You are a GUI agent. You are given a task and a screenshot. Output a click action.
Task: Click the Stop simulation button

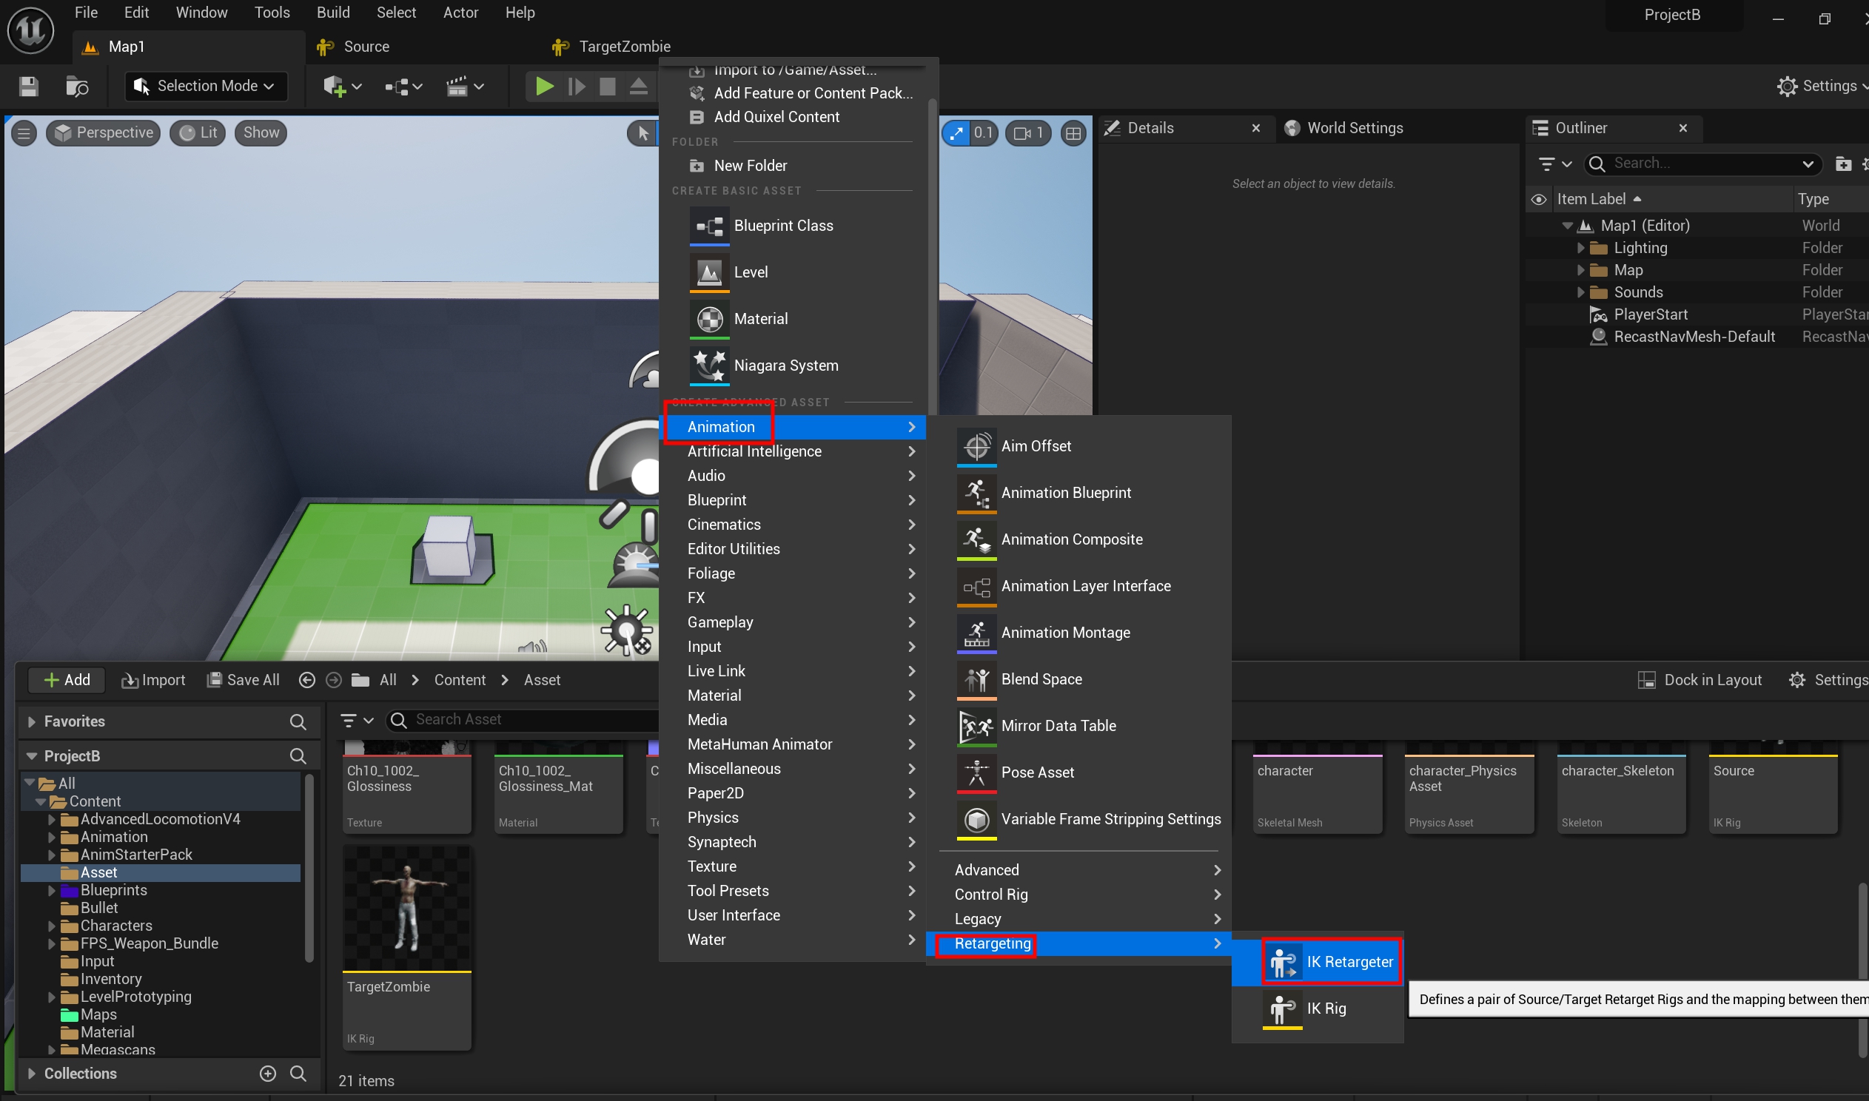[x=607, y=86]
